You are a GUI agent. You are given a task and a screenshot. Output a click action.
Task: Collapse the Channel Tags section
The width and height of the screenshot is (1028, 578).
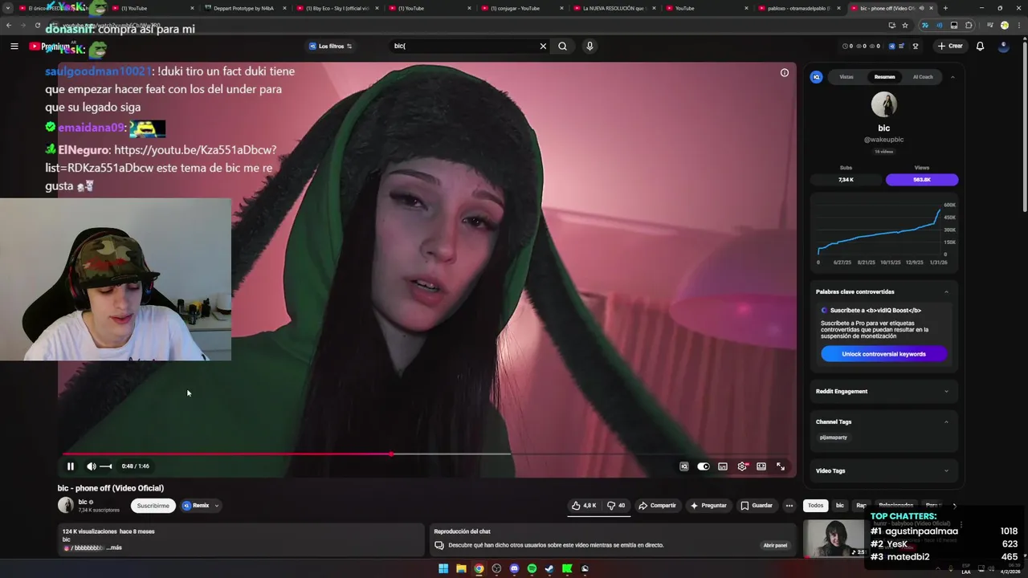946,422
